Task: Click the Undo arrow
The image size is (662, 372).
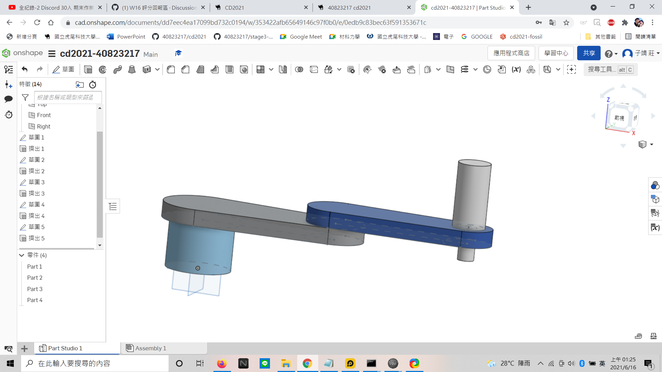Action: pos(24,70)
